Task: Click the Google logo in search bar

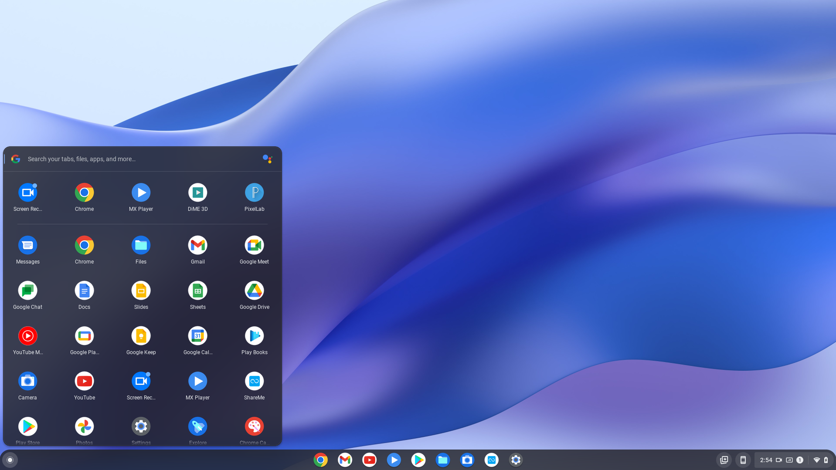Action: pyautogui.click(x=16, y=159)
